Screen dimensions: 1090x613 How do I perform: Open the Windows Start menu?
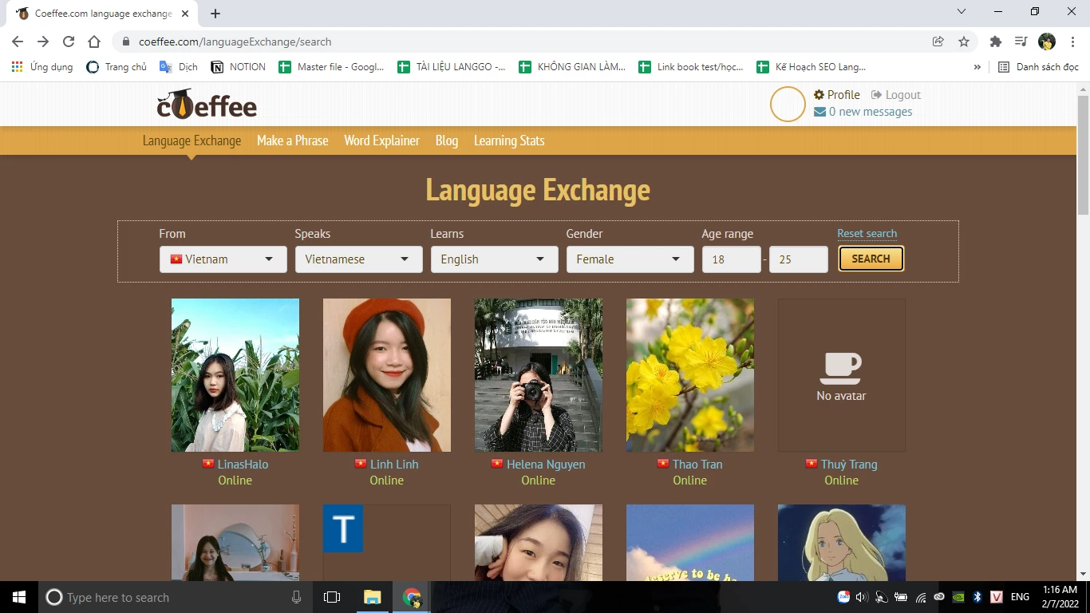click(x=19, y=597)
